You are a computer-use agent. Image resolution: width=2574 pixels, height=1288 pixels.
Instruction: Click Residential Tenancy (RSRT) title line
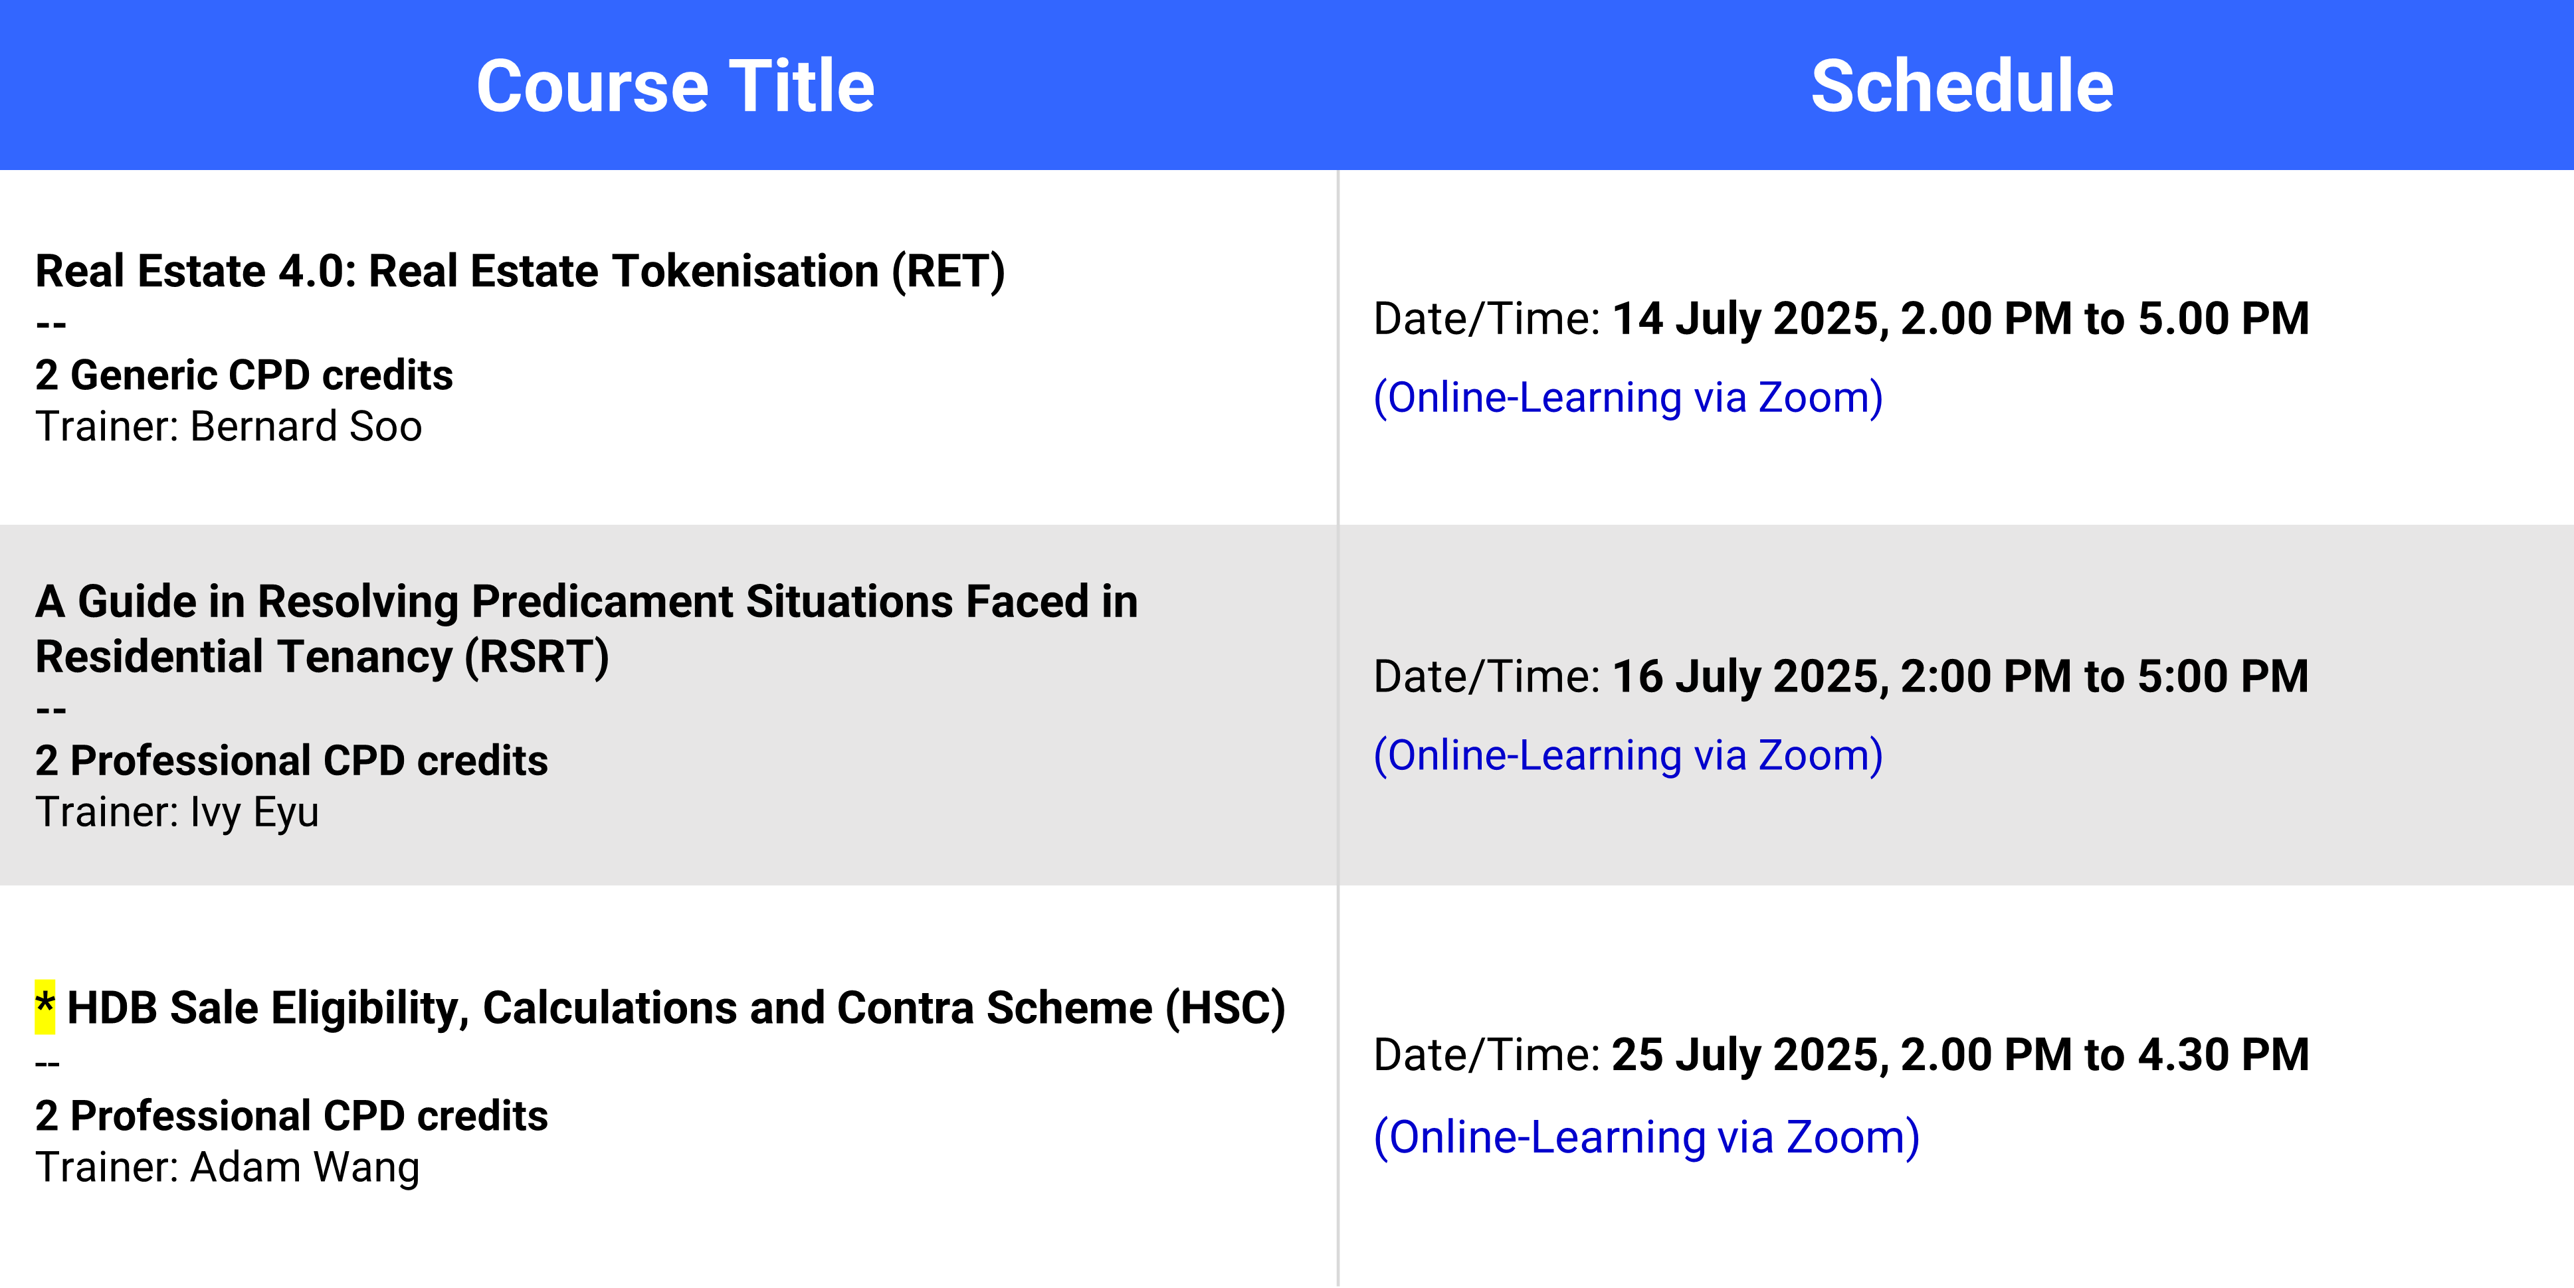(322, 658)
